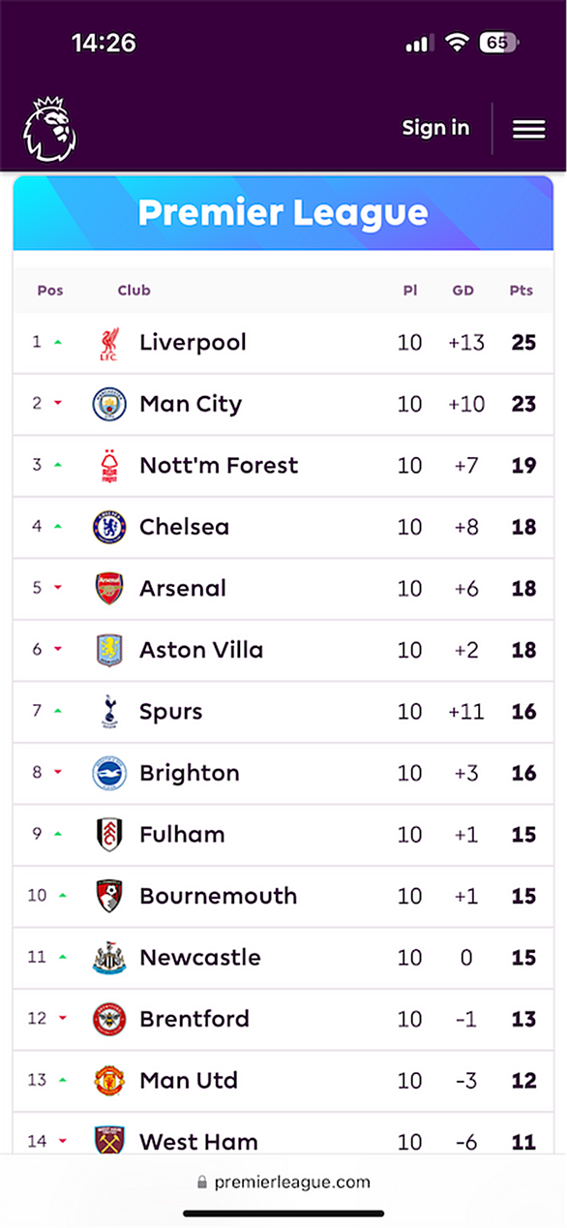567x1228 pixels.
Task: Click Brentford's red position-down arrow
Action: 62,1019
